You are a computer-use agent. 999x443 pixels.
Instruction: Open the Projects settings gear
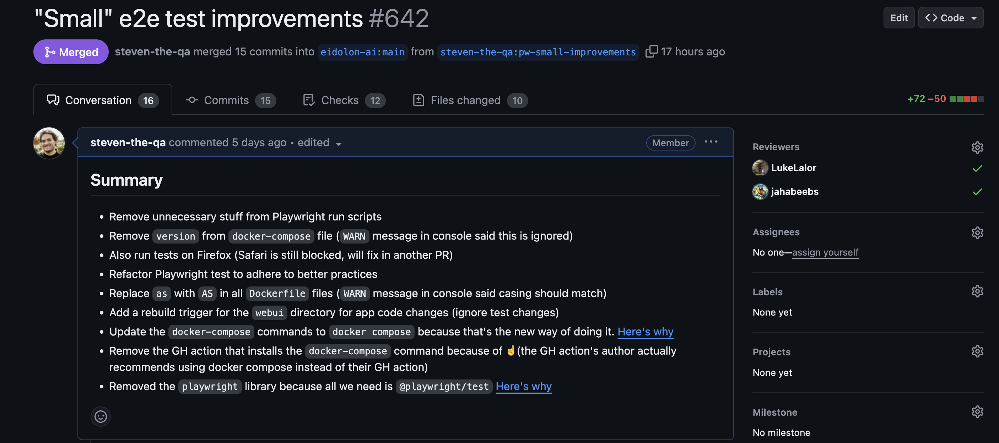point(977,351)
